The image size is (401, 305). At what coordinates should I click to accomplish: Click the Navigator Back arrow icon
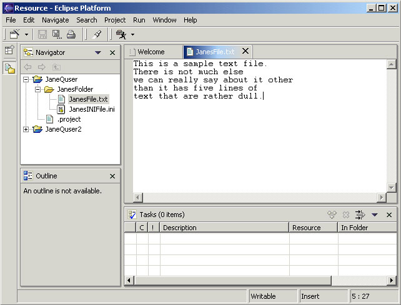(x=27, y=67)
